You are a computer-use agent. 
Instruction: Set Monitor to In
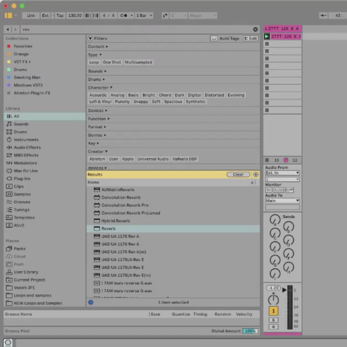[x=268, y=190]
